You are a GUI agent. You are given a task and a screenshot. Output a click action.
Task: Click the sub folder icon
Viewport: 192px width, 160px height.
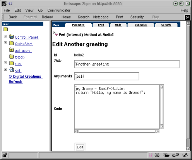click(x=11, y=63)
